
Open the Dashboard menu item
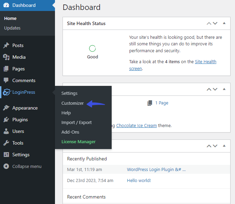pos(27,5)
